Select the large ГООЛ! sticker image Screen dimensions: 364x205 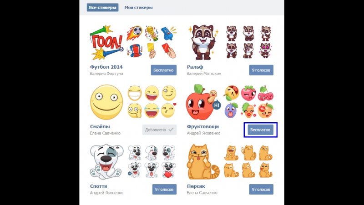107,43
